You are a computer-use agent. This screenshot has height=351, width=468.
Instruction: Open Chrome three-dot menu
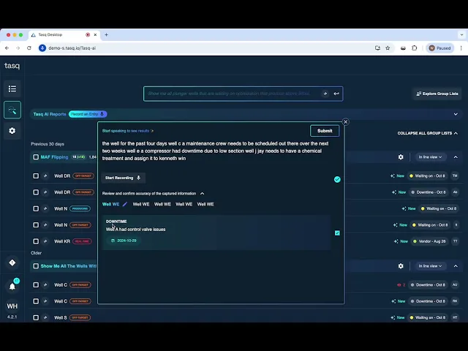tap(461, 48)
